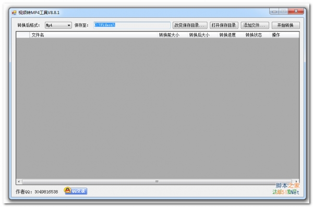Click the 文件名 column header
The image size is (313, 207).
tap(93, 35)
